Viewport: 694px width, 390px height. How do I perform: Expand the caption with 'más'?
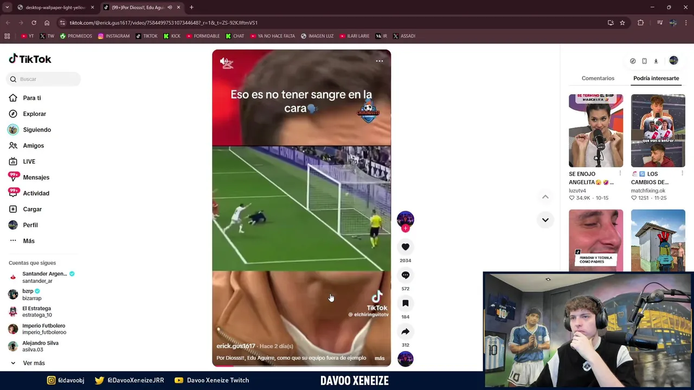pyautogui.click(x=380, y=358)
